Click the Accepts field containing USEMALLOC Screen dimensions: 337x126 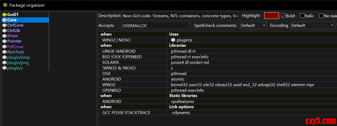coord(156,26)
